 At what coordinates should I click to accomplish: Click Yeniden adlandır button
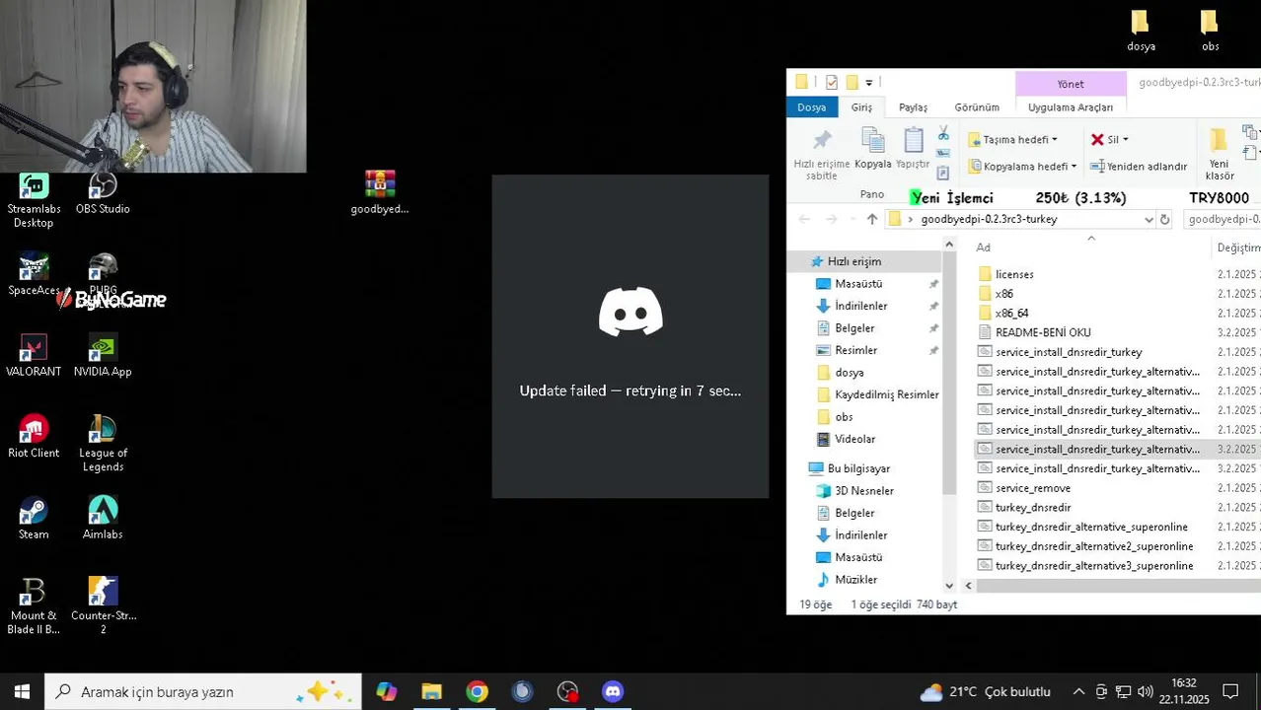pos(1138,166)
